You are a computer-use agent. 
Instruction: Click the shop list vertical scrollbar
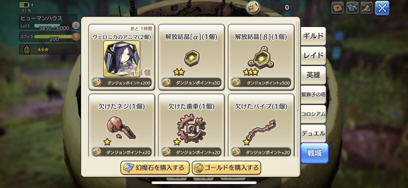298,66
